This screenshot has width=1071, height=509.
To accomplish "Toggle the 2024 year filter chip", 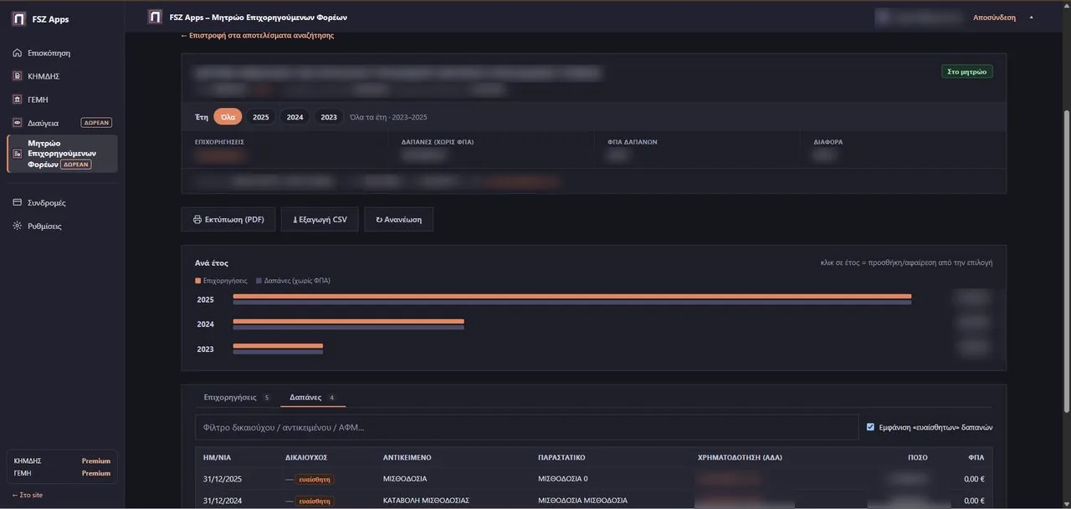I will (295, 117).
